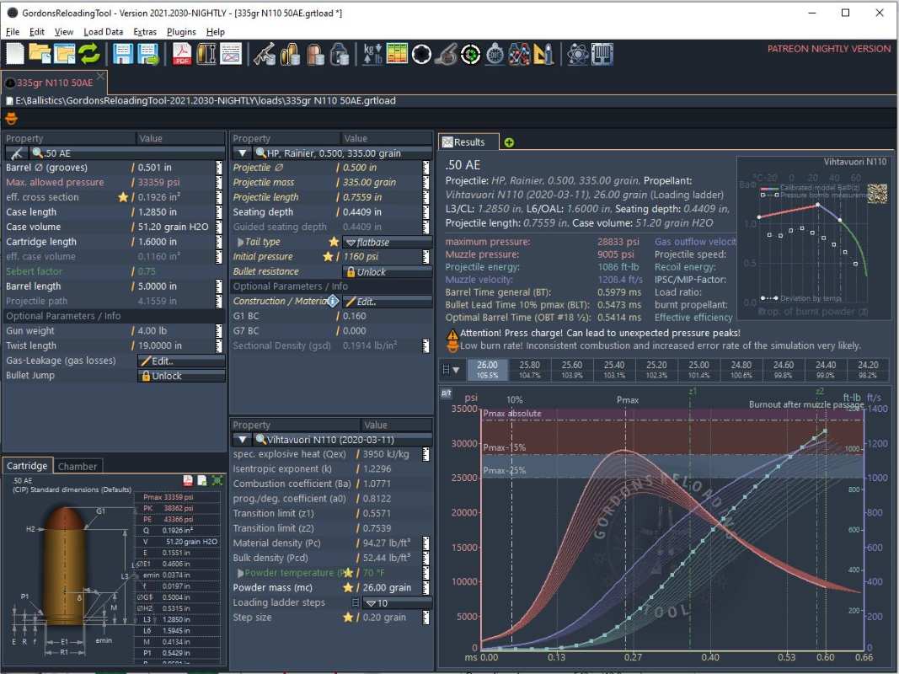
Task: Save the load with the floppy disk icon
Action: click(x=123, y=54)
